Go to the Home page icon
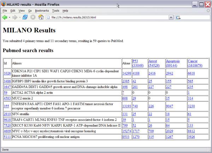The image size is (212, 153). coord(41,17)
